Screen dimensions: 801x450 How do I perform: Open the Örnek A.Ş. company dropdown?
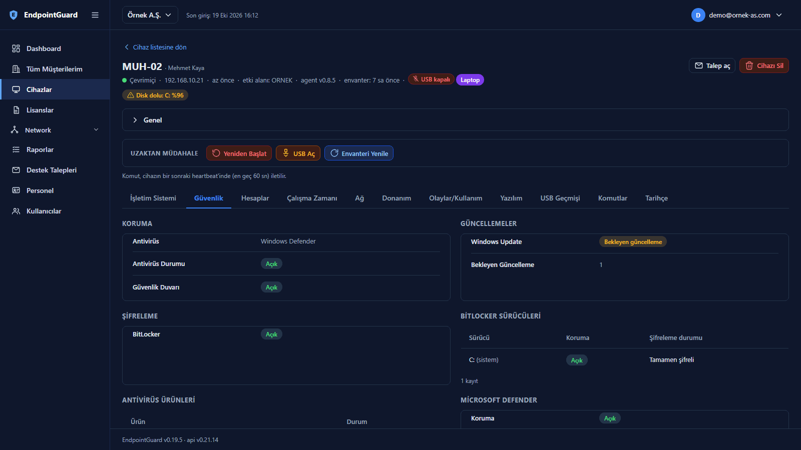(150, 15)
